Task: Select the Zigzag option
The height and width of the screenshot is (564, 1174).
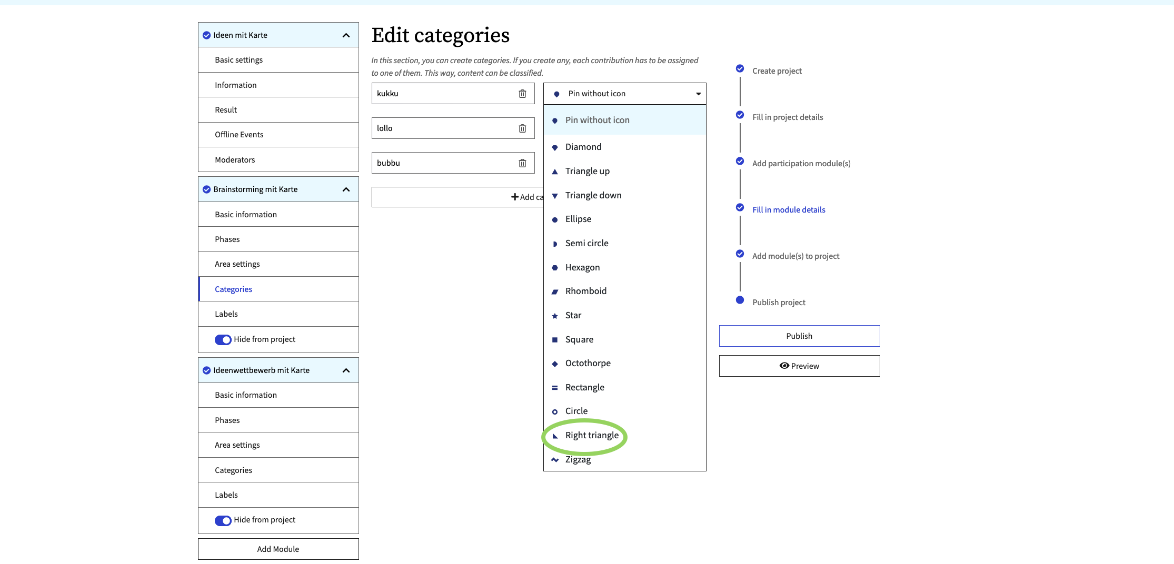Action: click(x=624, y=459)
